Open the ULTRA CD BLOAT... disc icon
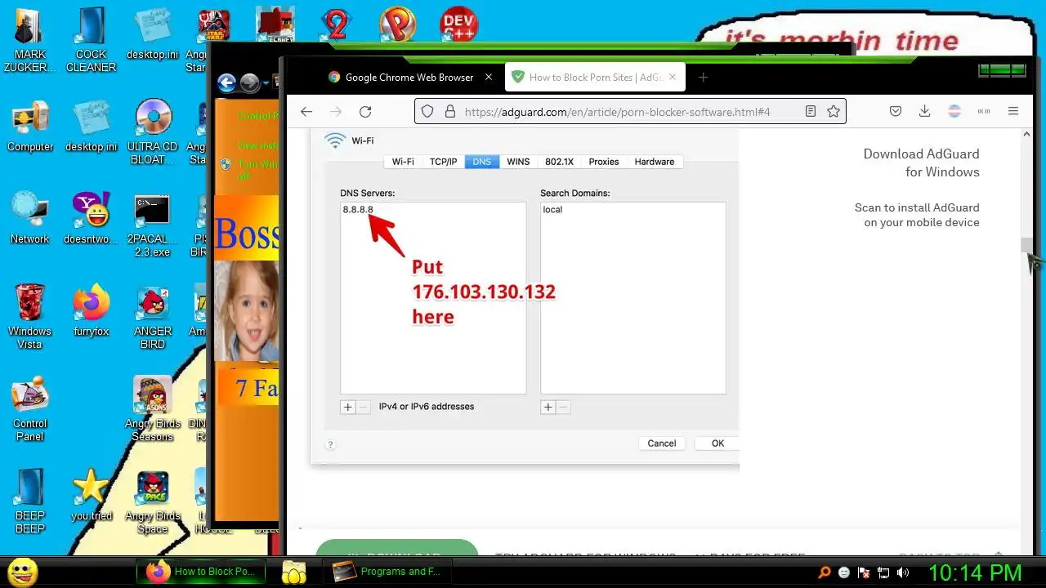Viewport: 1046px width, 588px height. click(153, 131)
